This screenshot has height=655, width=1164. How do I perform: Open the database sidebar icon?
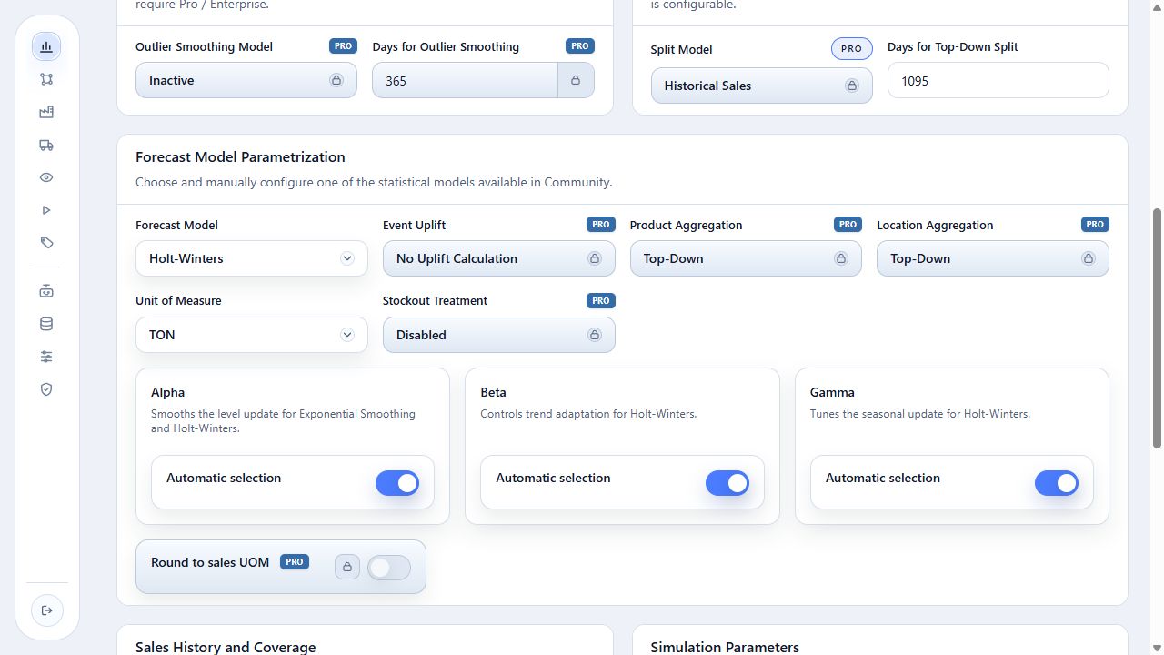click(x=46, y=324)
